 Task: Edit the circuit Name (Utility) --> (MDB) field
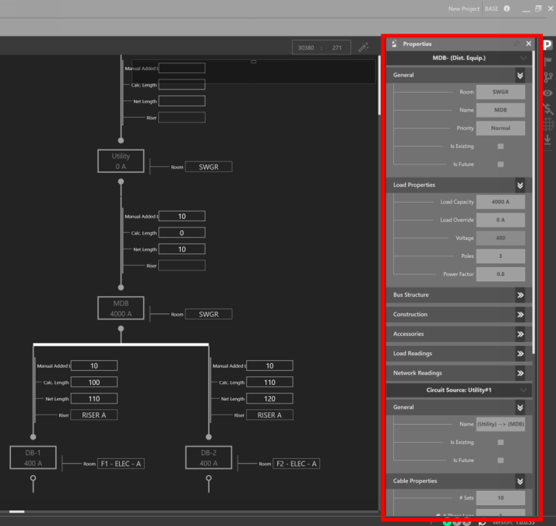point(501,424)
